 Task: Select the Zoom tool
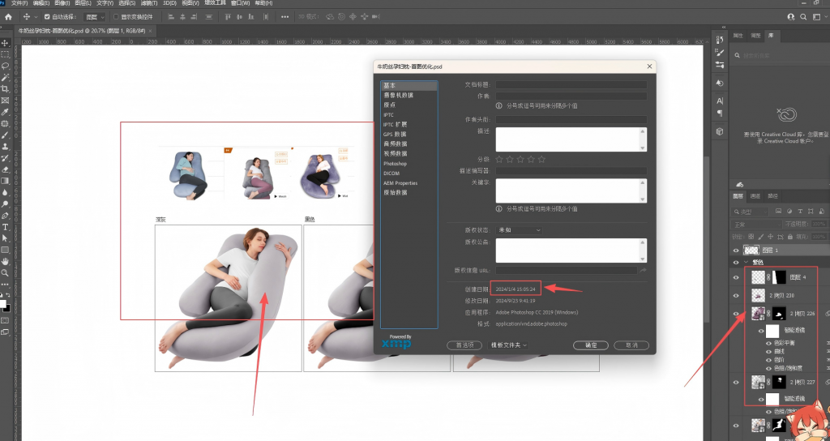(6, 272)
